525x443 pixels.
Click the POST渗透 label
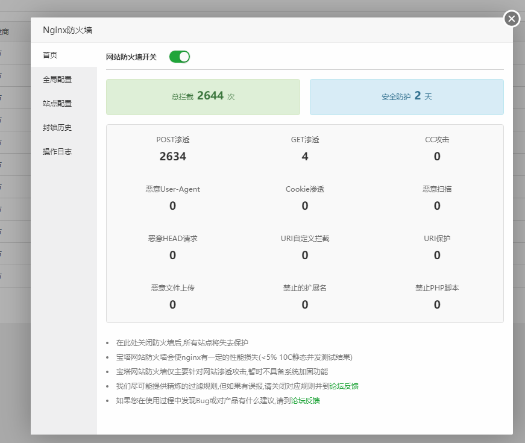pos(173,140)
